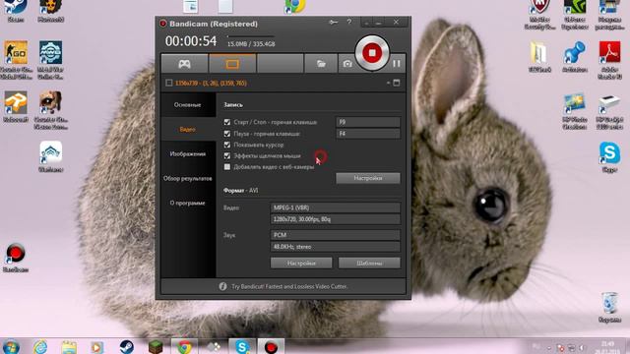This screenshot has width=630, height=354.
Task: Click the Try Bandicut promotional link
Action: [289, 286]
